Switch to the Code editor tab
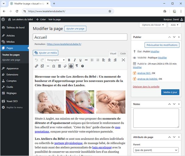This screenshot has height=156, width=185. [123, 54]
